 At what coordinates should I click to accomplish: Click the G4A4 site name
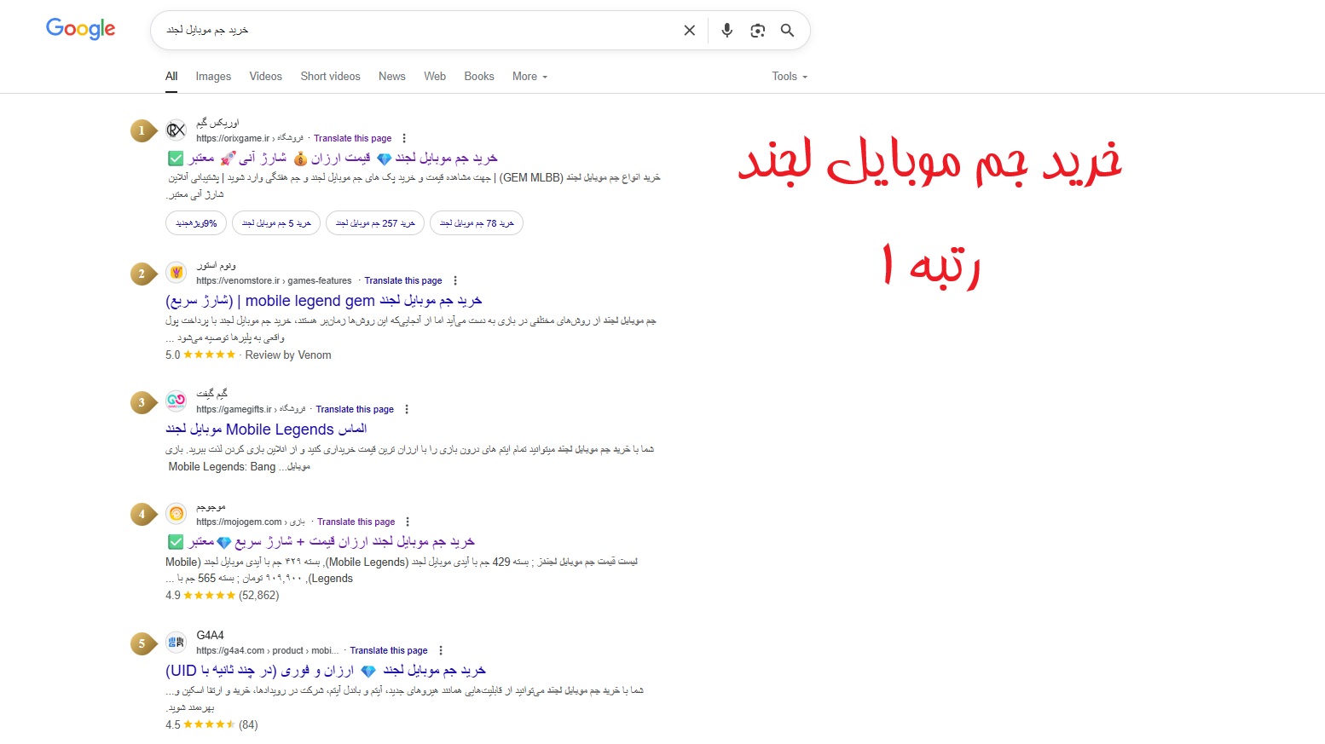coord(210,635)
